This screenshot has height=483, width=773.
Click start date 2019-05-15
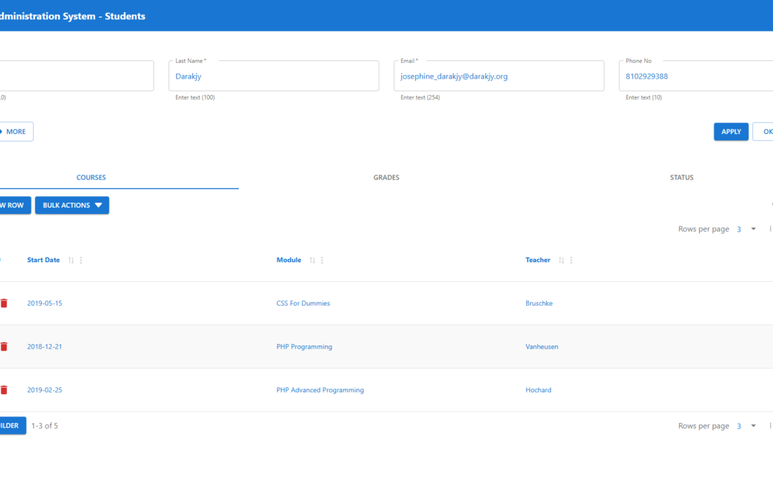click(x=44, y=303)
